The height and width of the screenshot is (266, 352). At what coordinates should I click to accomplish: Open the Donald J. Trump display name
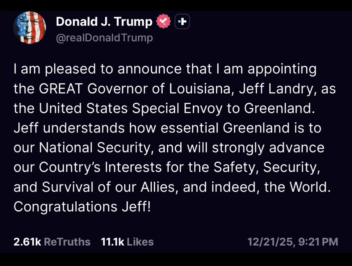(x=104, y=22)
